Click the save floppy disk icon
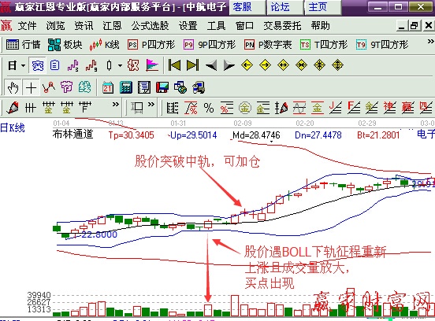The height and width of the screenshot is (321, 435). point(162,88)
